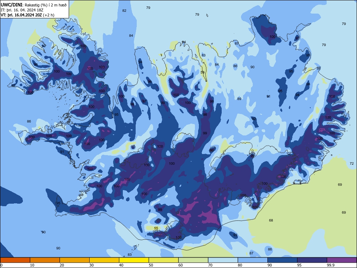Click the title line 'UWC/DINI: Rakastig (%) í 2 m hæð'

tap(34, 5)
